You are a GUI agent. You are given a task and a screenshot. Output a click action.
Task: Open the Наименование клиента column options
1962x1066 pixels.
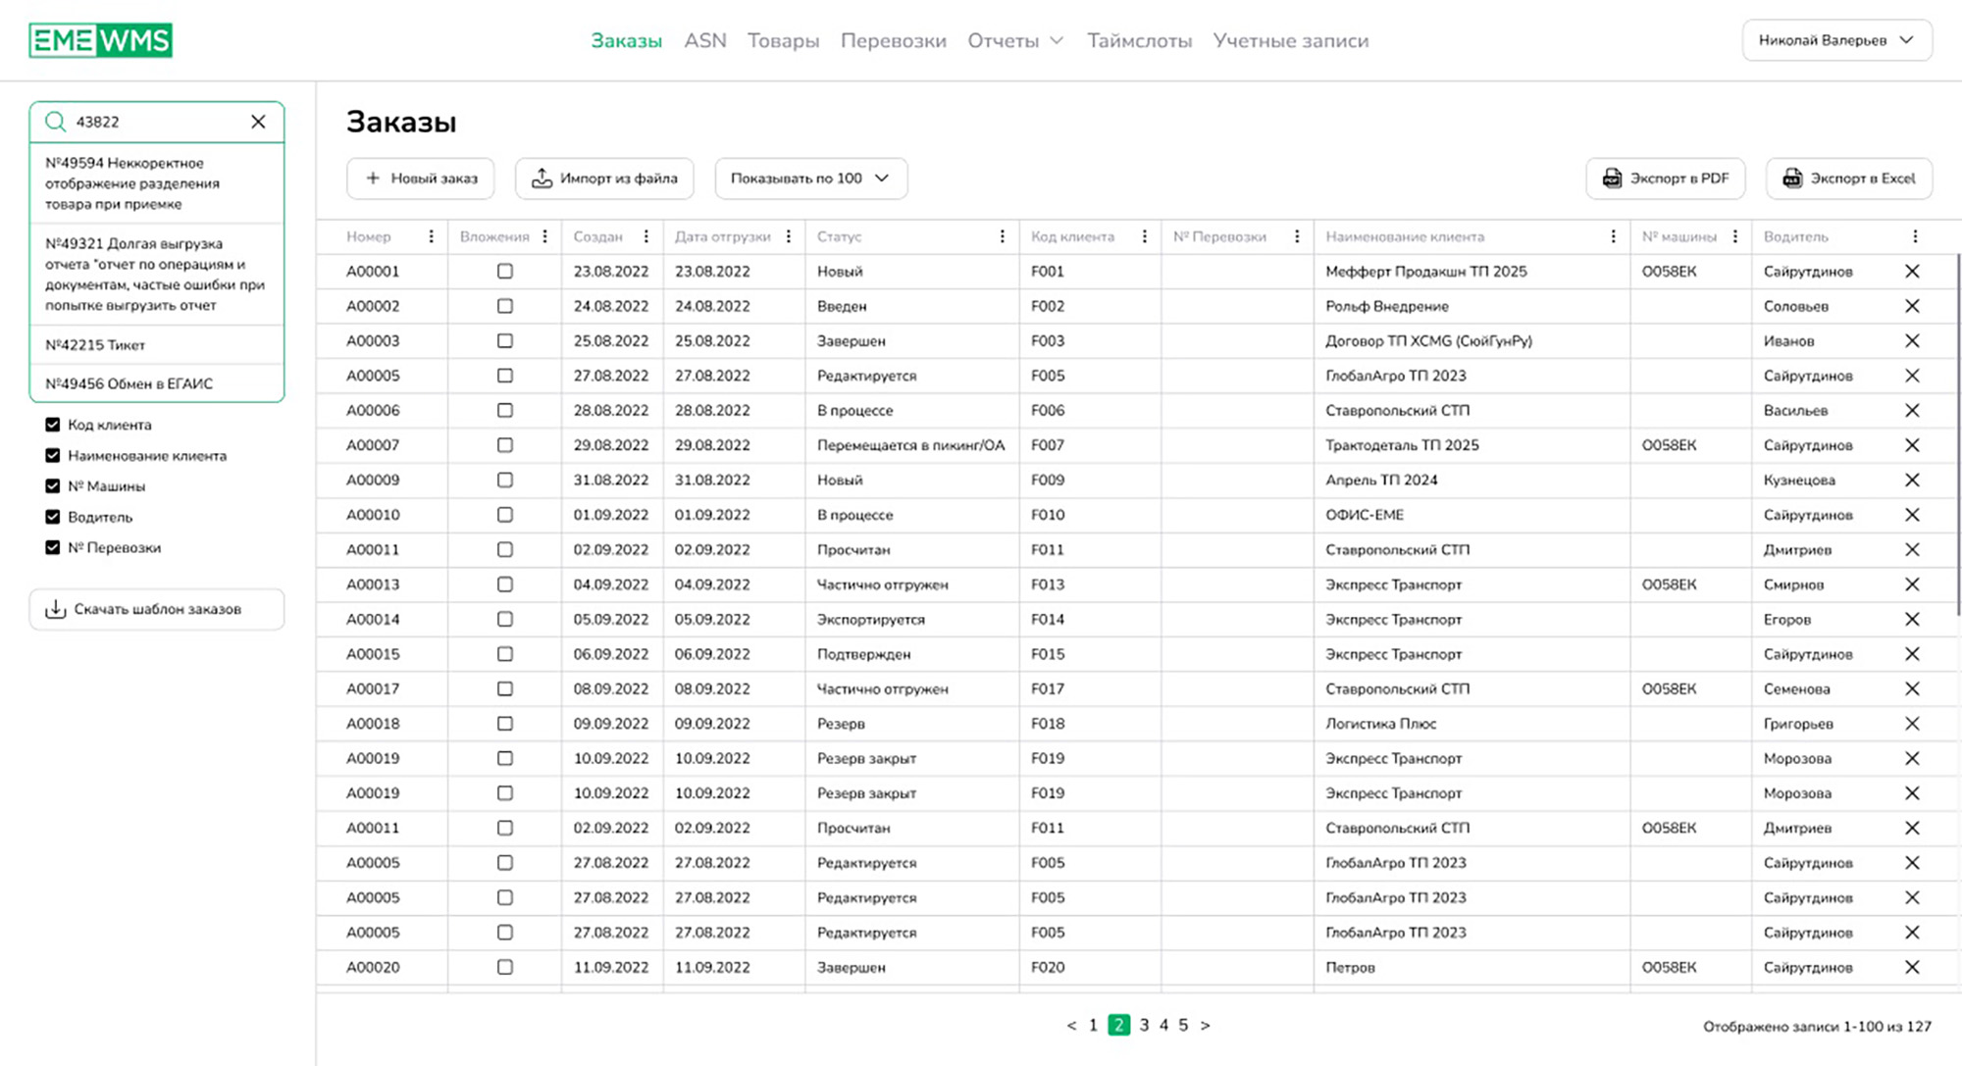click(x=1613, y=236)
